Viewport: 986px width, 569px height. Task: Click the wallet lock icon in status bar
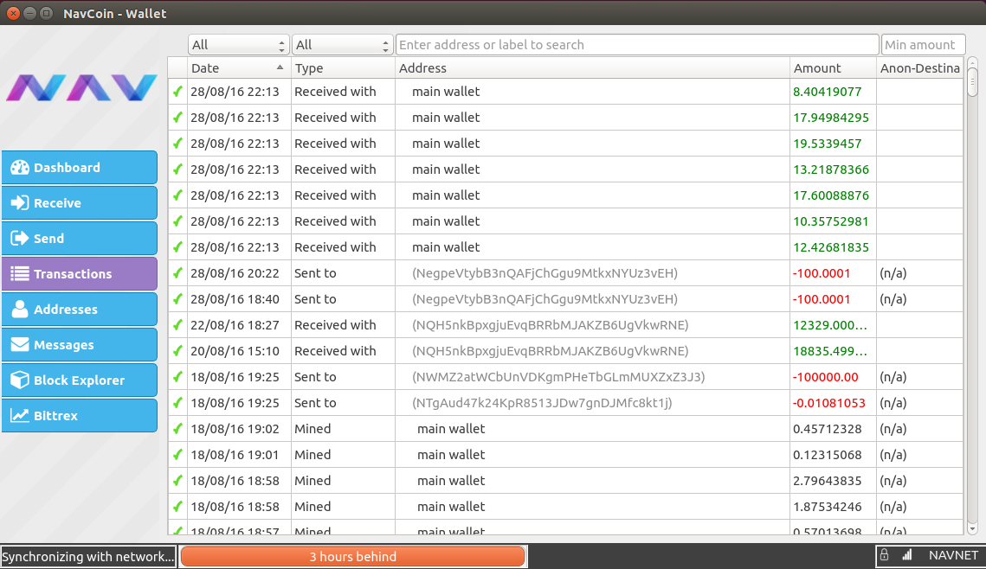click(884, 555)
